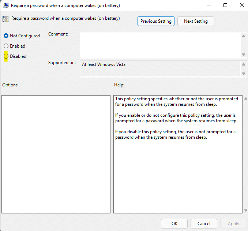Click the Apply button
Viewport: 248px width, 231px height.
click(233, 224)
